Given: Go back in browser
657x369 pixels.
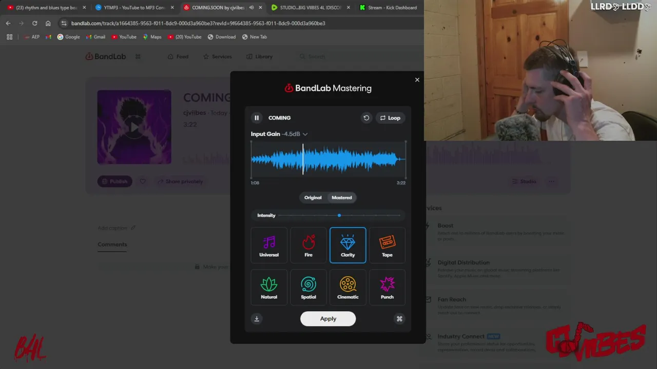Looking at the screenshot, I should 8,23.
